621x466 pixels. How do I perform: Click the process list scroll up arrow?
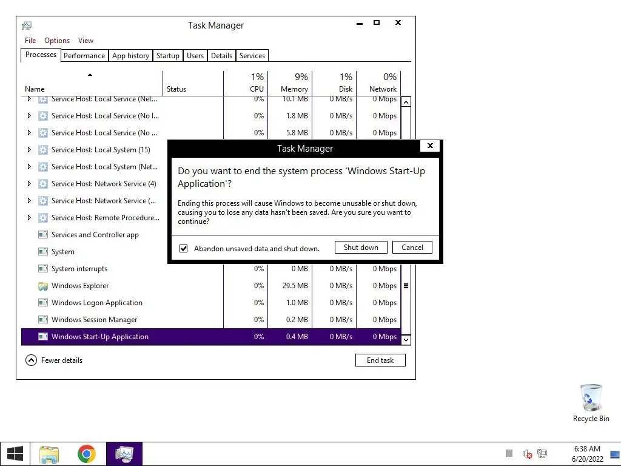tap(406, 102)
